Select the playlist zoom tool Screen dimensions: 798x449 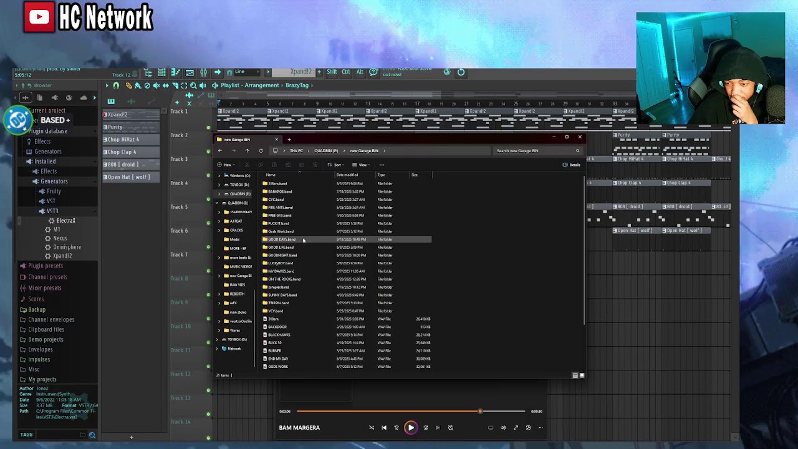pos(193,85)
